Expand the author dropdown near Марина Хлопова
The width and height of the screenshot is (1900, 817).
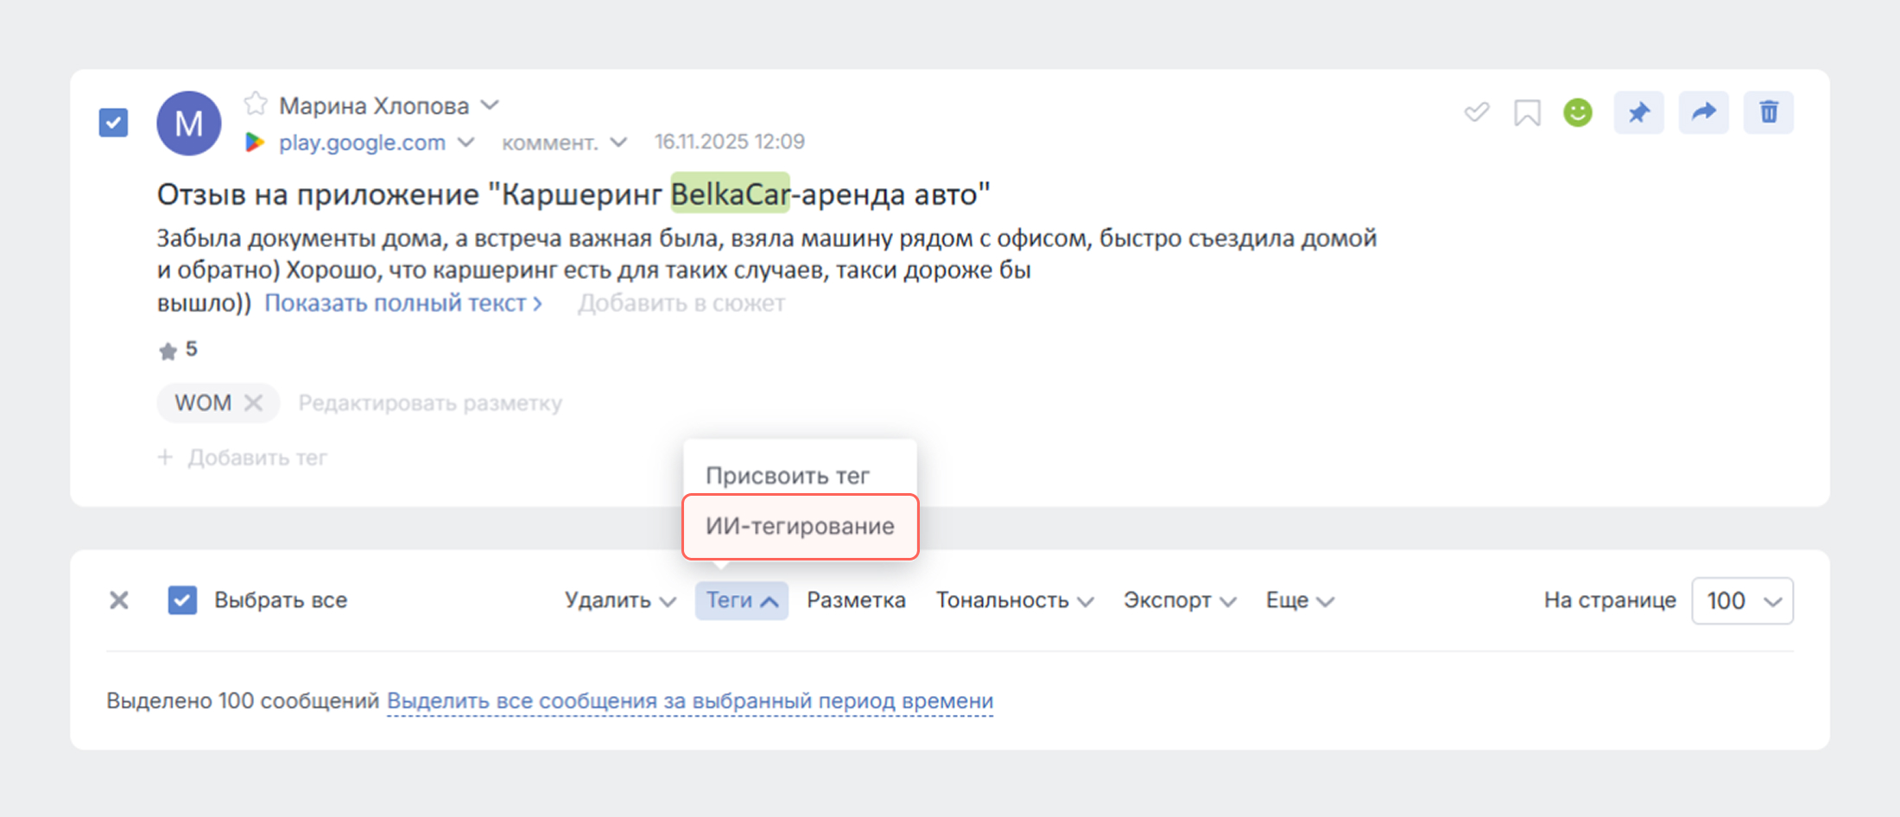(490, 104)
